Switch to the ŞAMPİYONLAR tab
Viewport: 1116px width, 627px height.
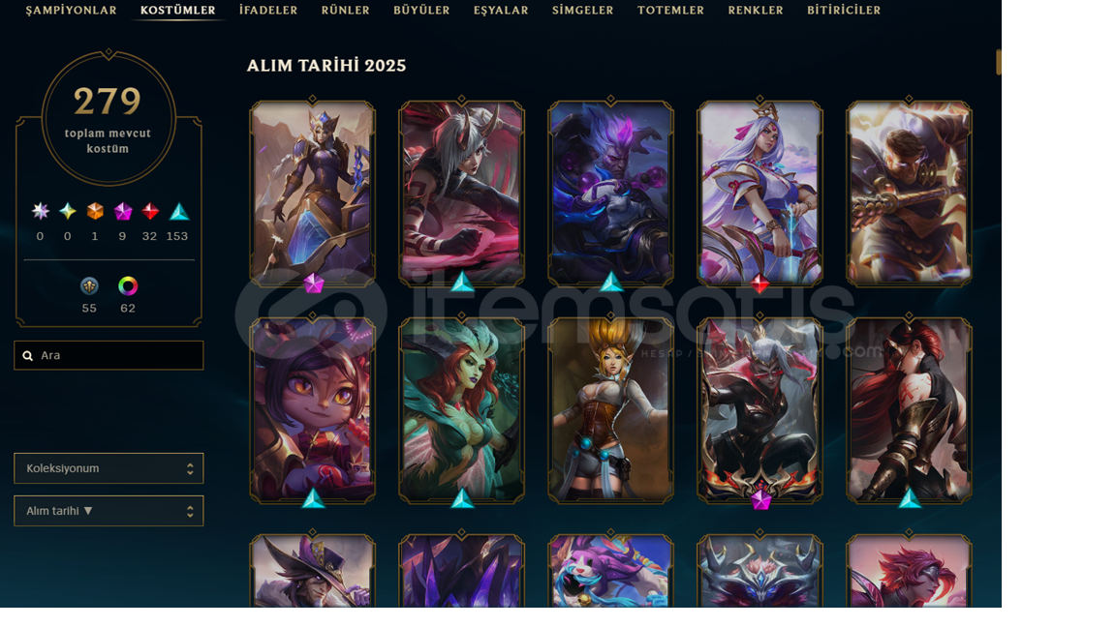pos(71,11)
